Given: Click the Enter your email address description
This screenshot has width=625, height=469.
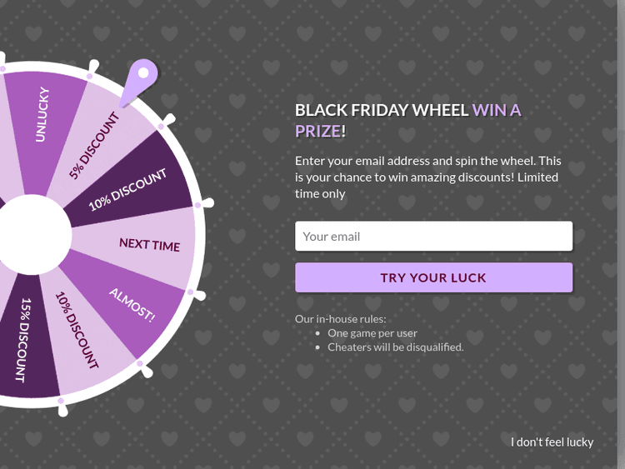Looking at the screenshot, I should coord(427,177).
